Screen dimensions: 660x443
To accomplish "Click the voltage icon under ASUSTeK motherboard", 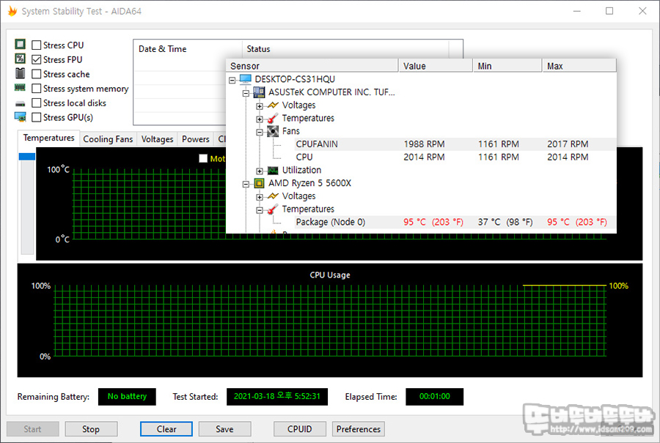I will pos(273,105).
